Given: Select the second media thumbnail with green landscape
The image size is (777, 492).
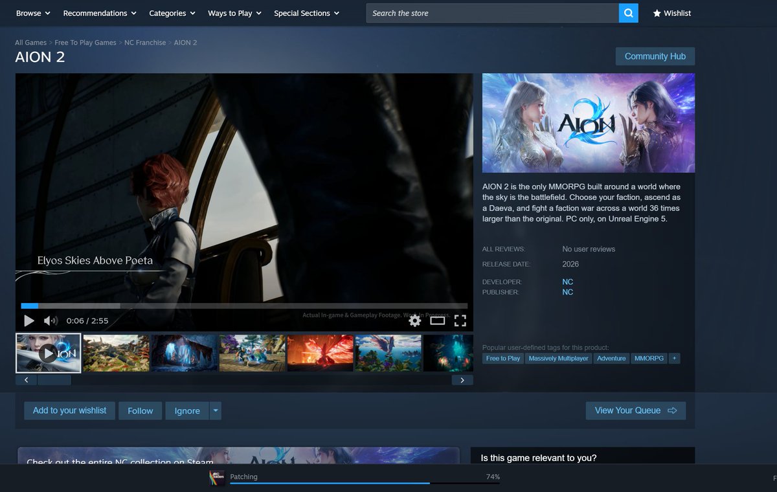Looking at the screenshot, I should 117,353.
